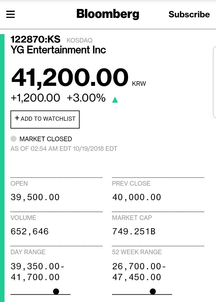Click the Bloomberg logo
Screen dimensions: 216x302
108,14
